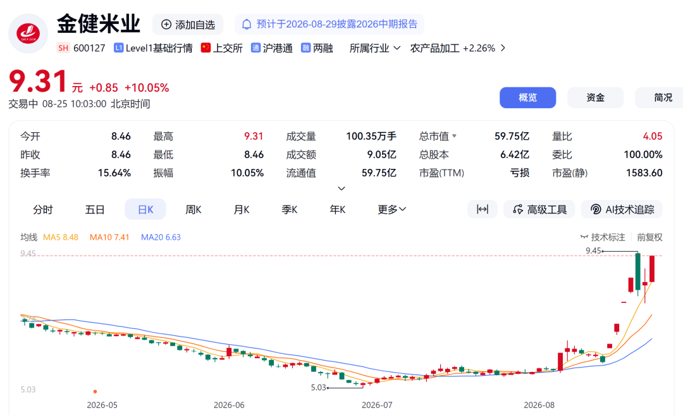The width and height of the screenshot is (683, 415).
Task: Click the 2026-06 date axis label
Action: click(229, 405)
